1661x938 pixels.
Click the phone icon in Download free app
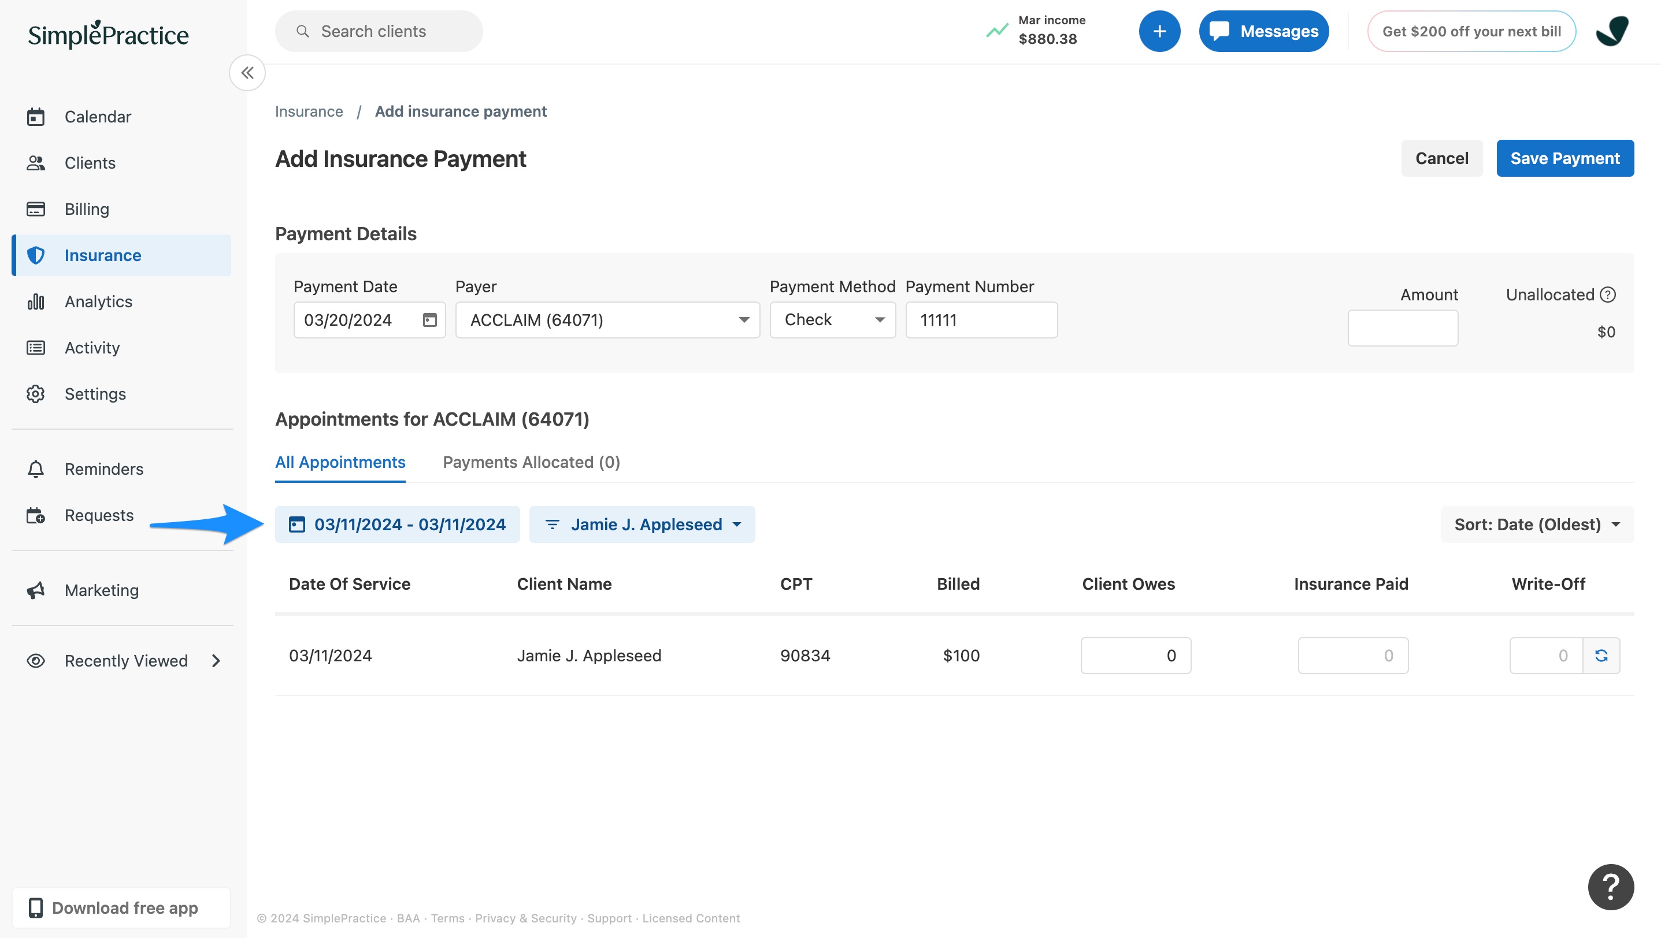pyautogui.click(x=35, y=908)
